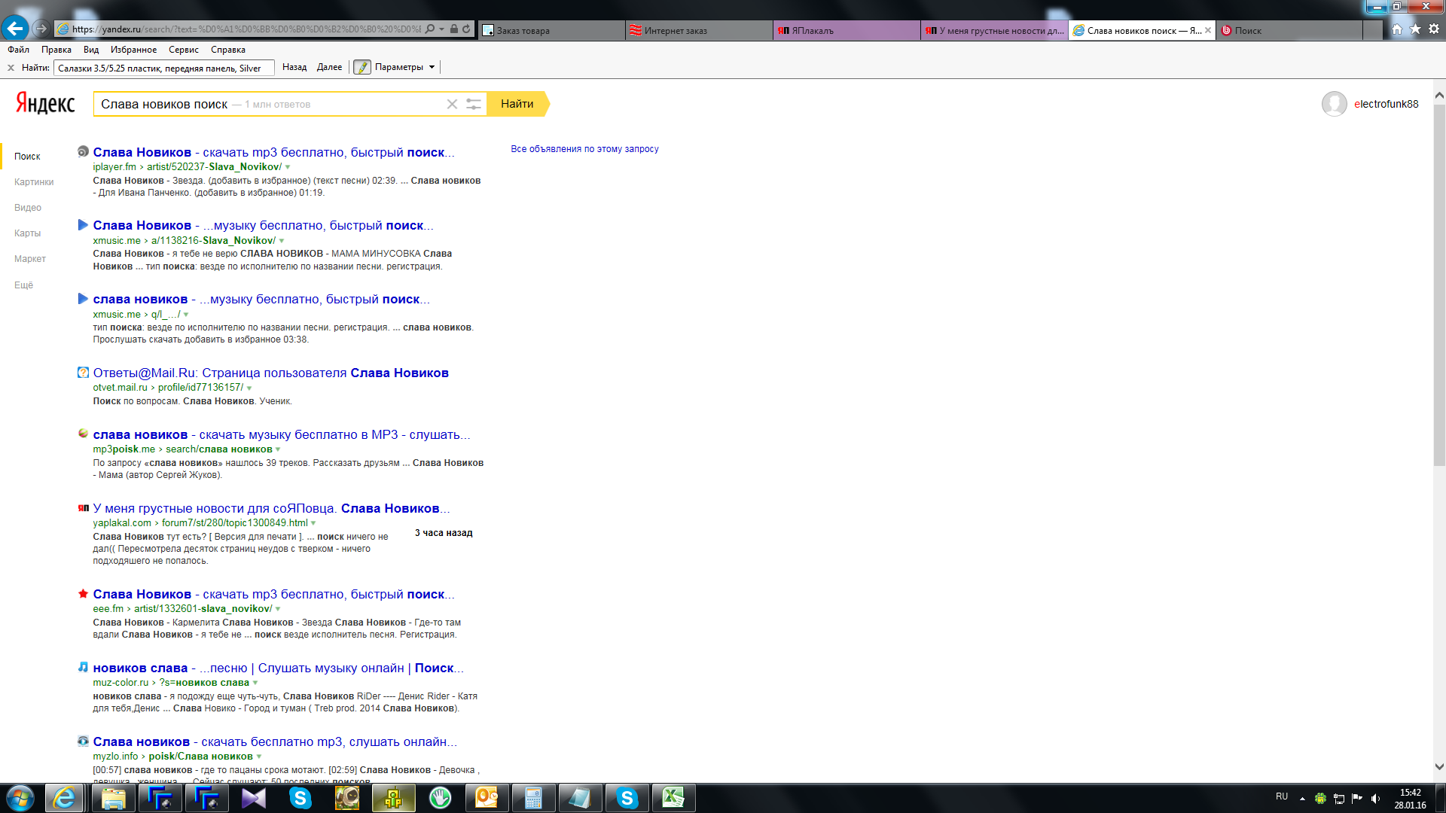Expand options arrow for muz-color.ru result
Image resolution: width=1446 pixels, height=813 pixels.
click(x=255, y=684)
